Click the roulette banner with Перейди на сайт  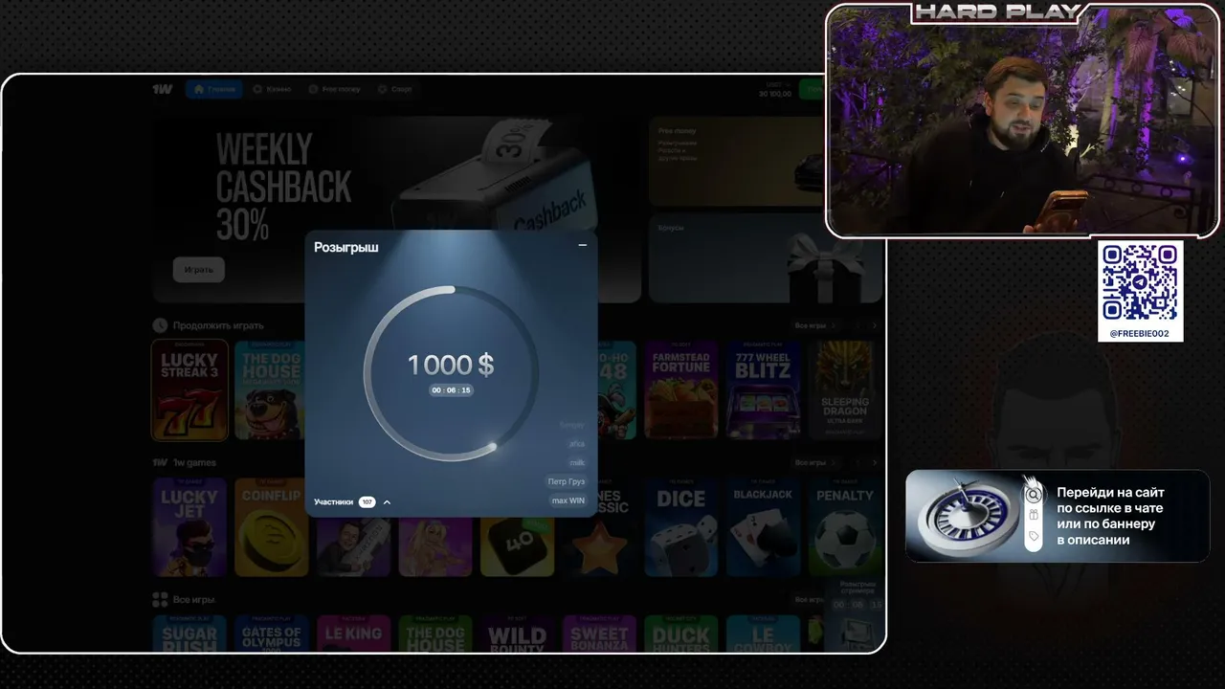point(1058,516)
